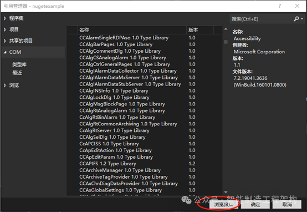Expand the 浏览 tree node
Screen dimensions: 307x212
pyautogui.click(x=5, y=85)
